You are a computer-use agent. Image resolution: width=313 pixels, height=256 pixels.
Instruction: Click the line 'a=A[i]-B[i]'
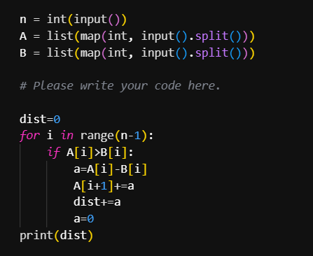(x=111, y=169)
